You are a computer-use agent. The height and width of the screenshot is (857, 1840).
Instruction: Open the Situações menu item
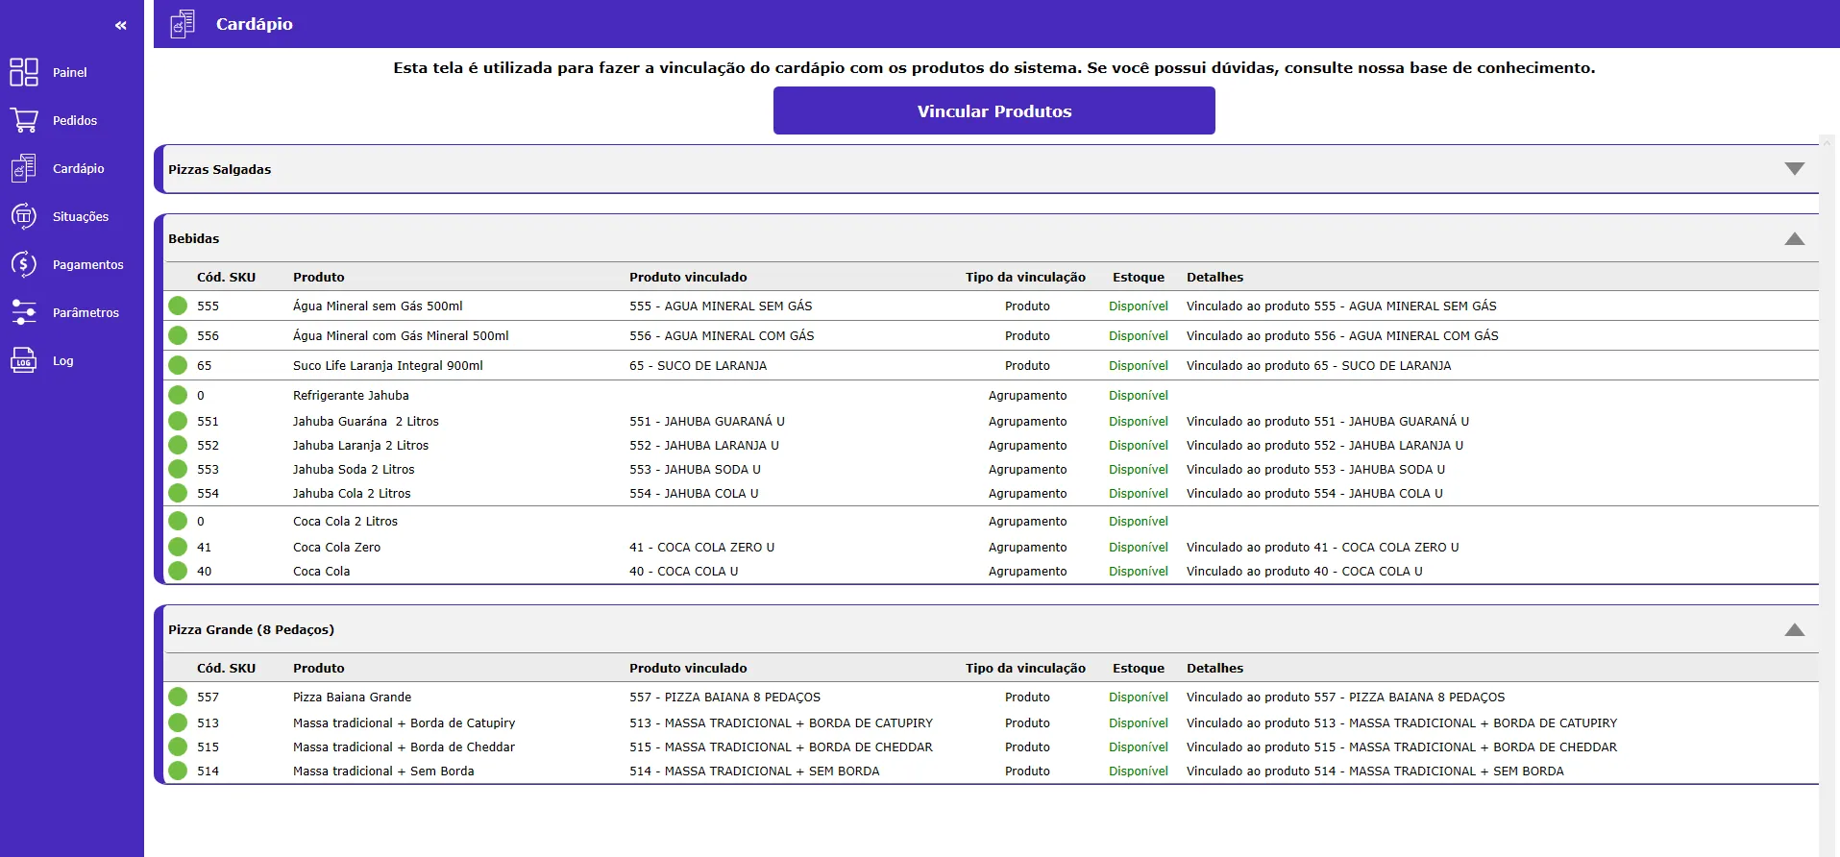(x=81, y=216)
